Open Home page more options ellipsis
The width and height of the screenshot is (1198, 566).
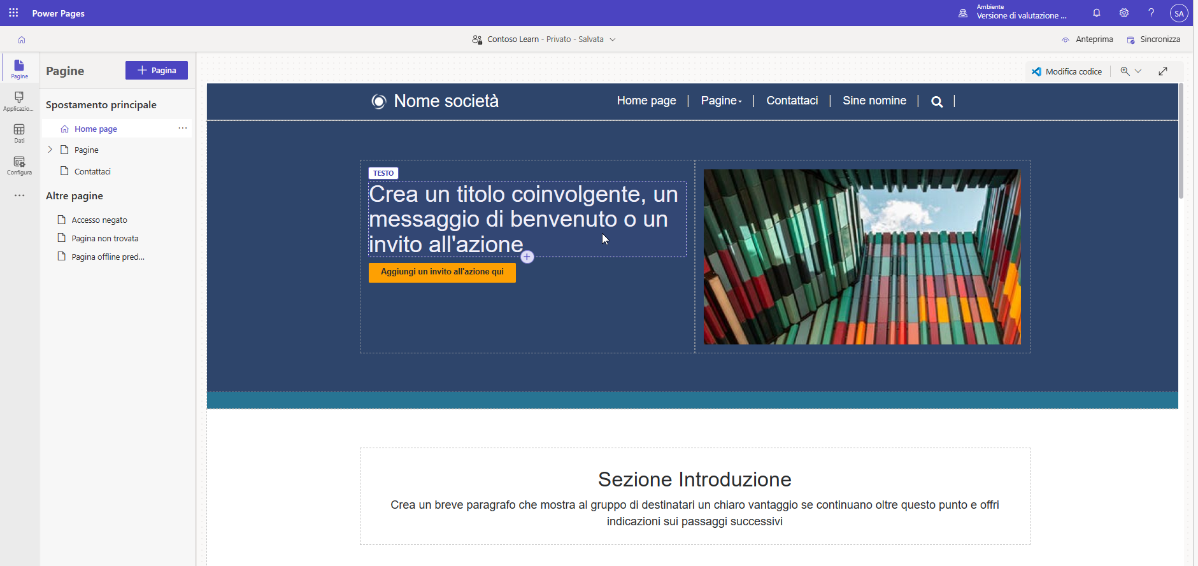(183, 128)
